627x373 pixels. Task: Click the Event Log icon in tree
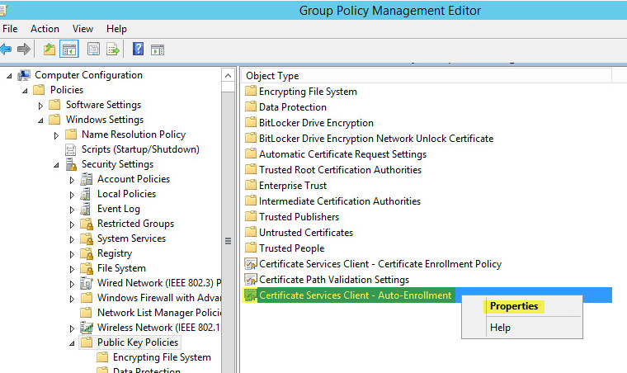(x=86, y=209)
